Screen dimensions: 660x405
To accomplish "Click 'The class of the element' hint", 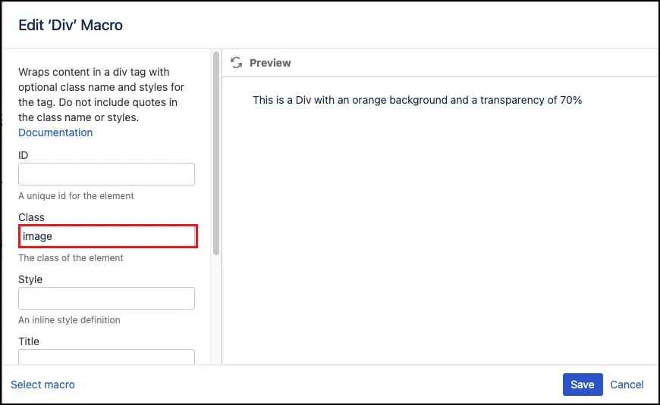I will click(71, 258).
